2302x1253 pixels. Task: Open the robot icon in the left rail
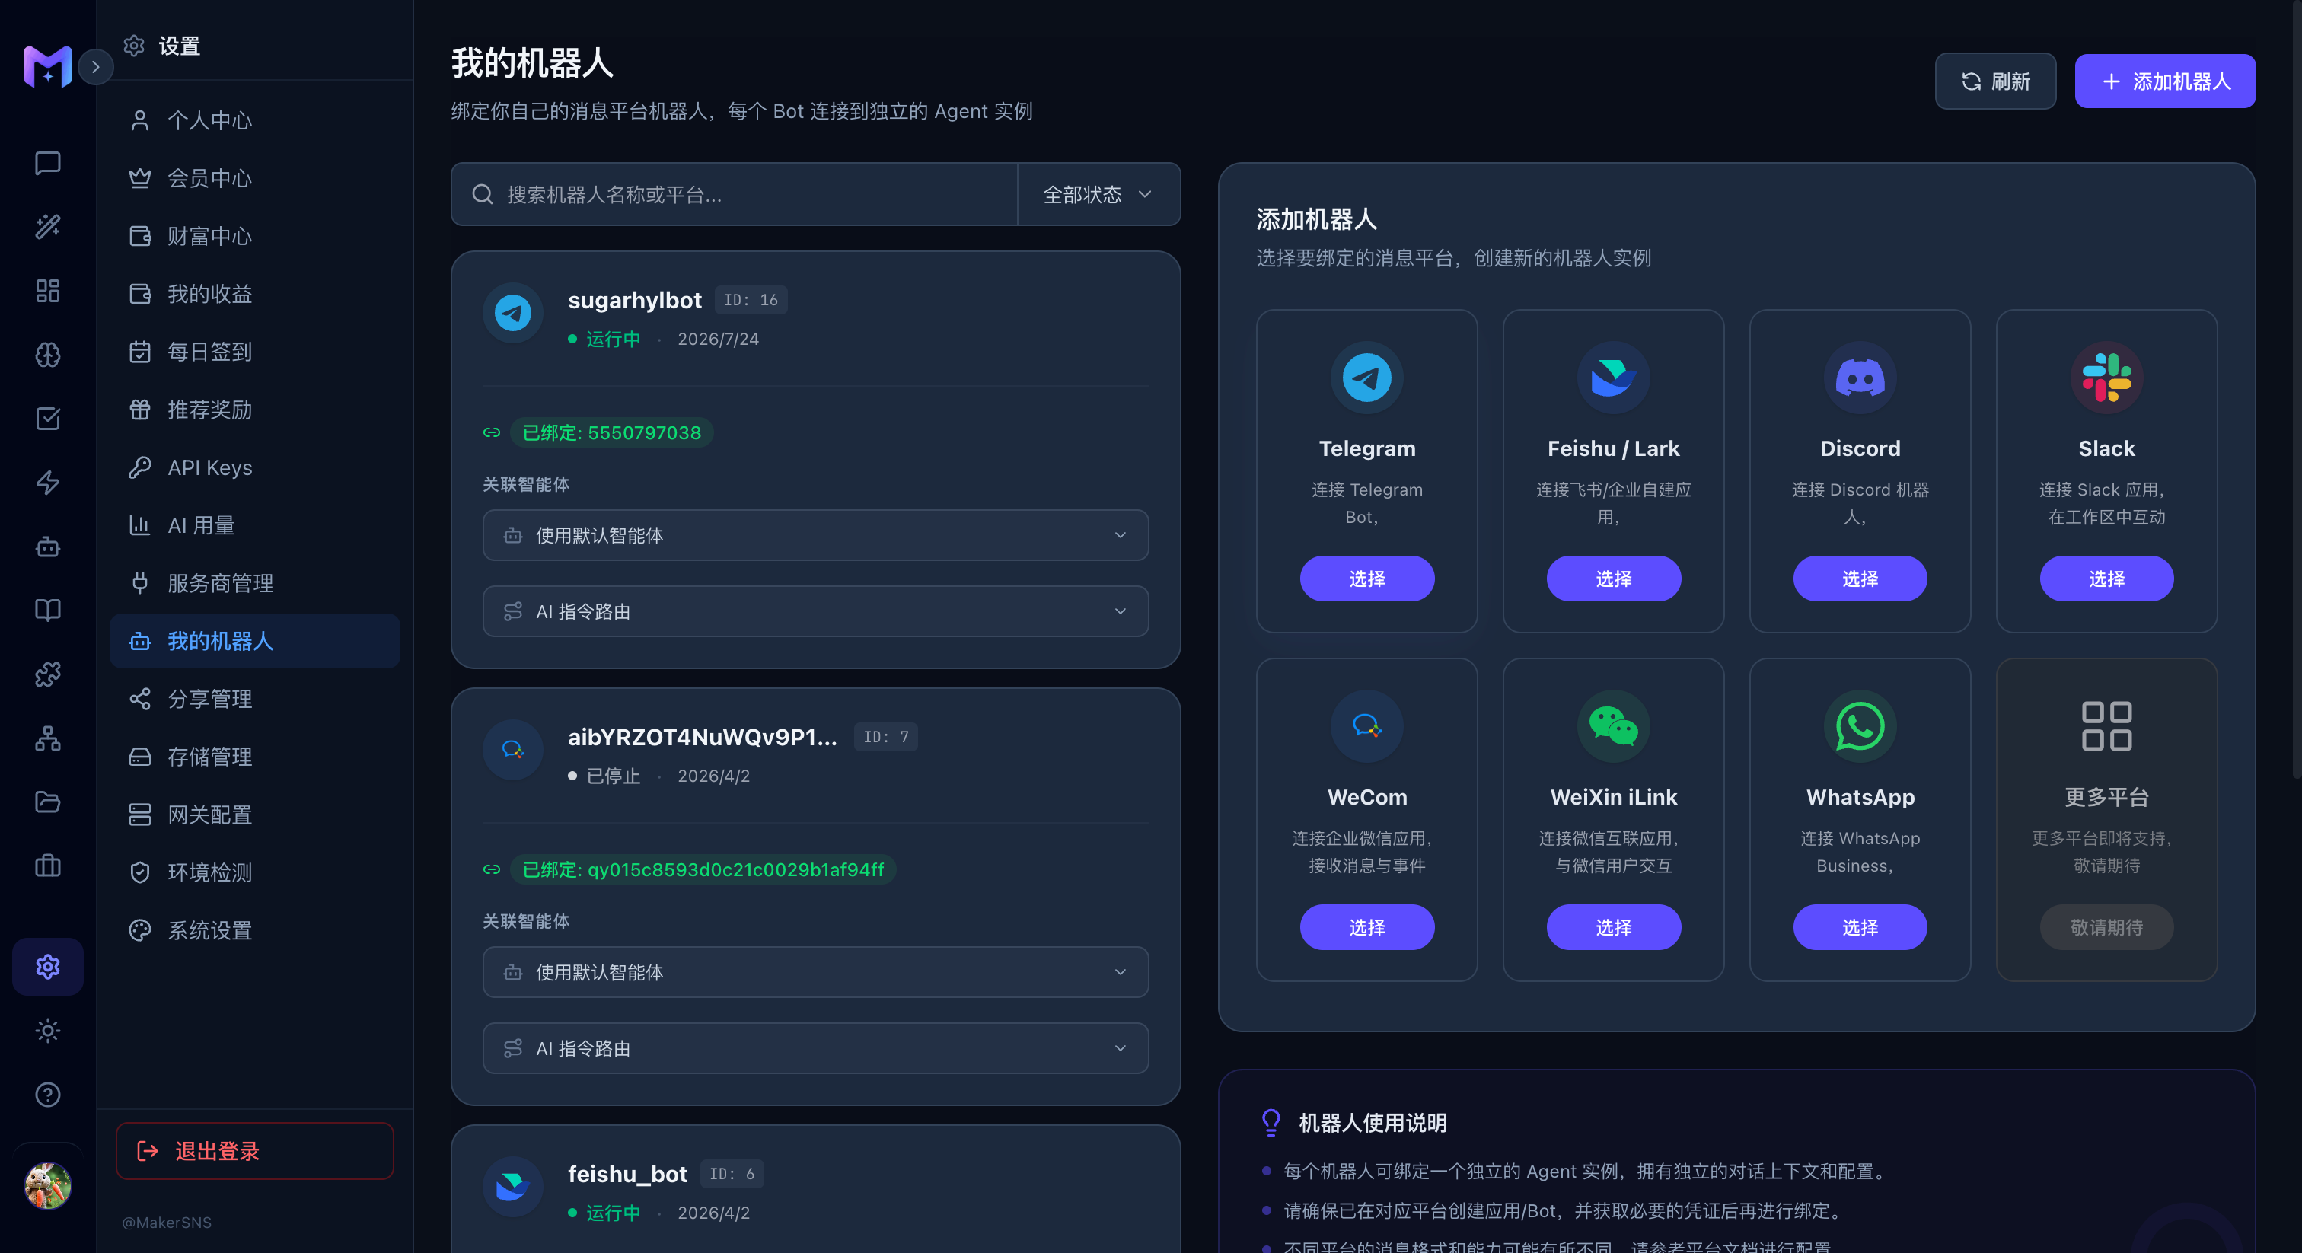47,546
